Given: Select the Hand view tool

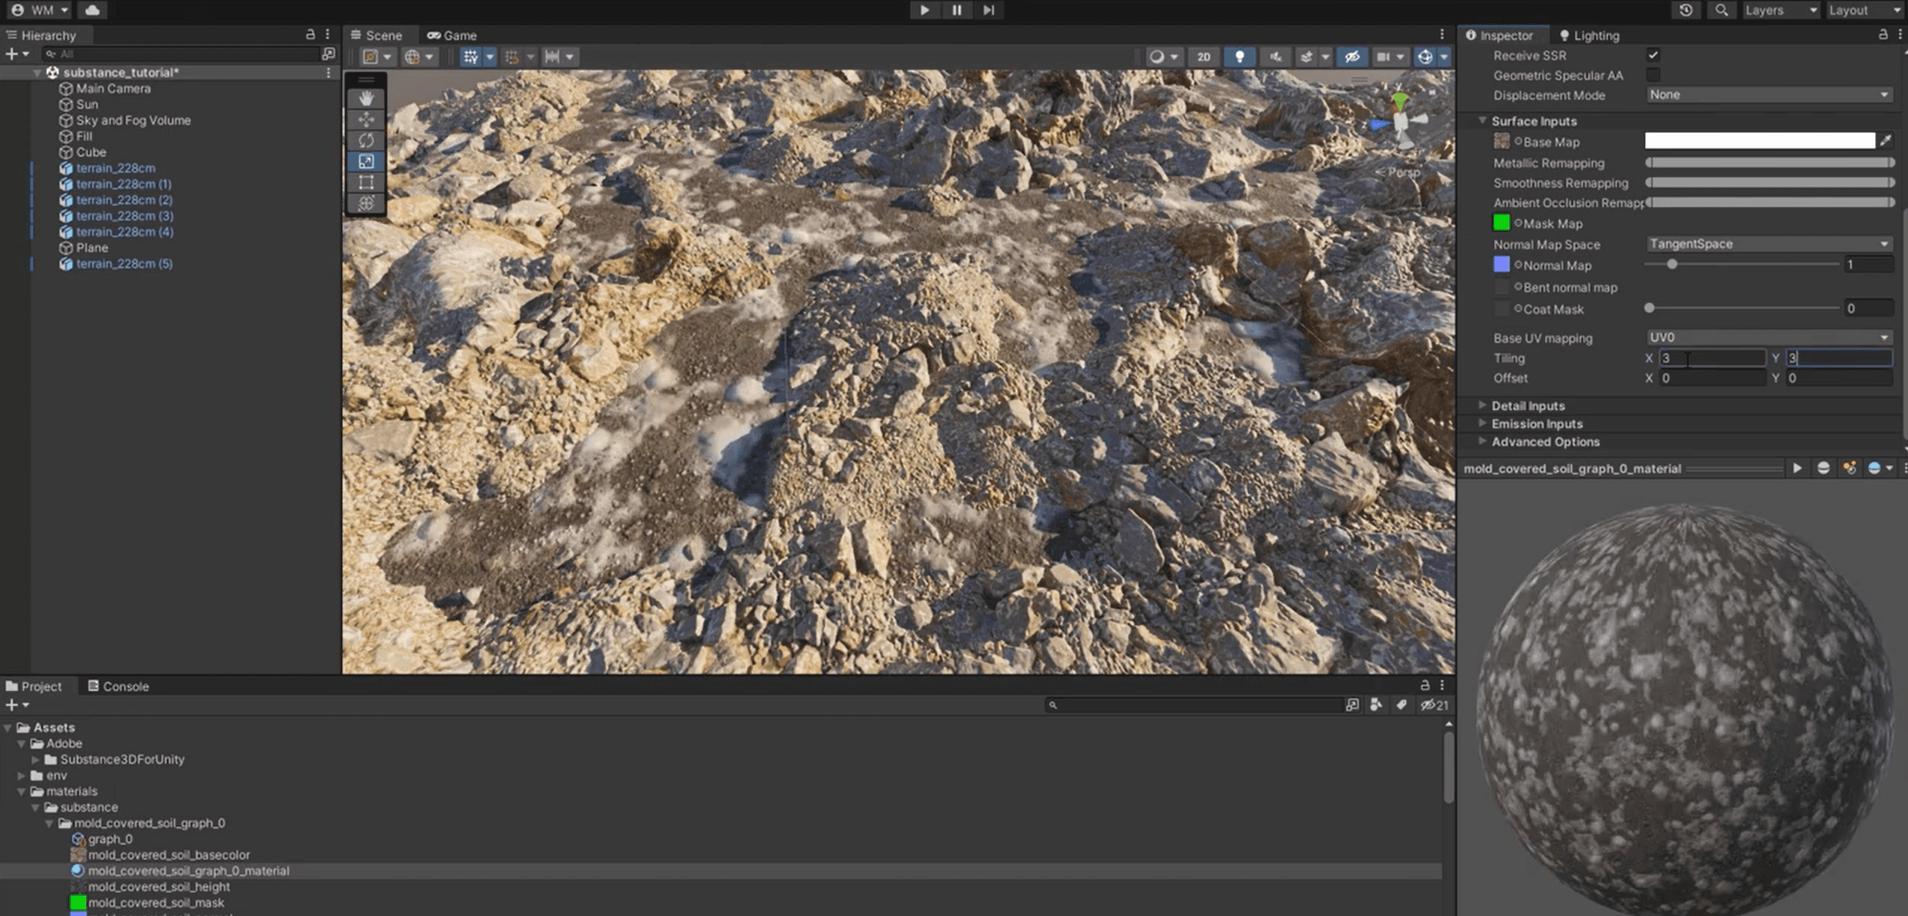Looking at the screenshot, I should point(366,99).
